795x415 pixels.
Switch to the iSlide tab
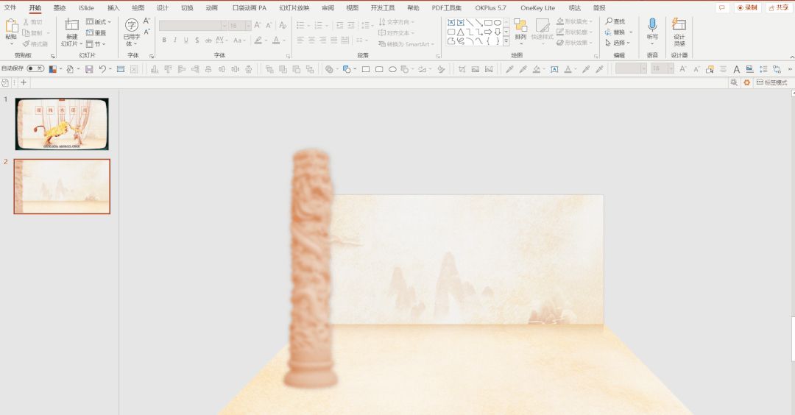(86, 7)
